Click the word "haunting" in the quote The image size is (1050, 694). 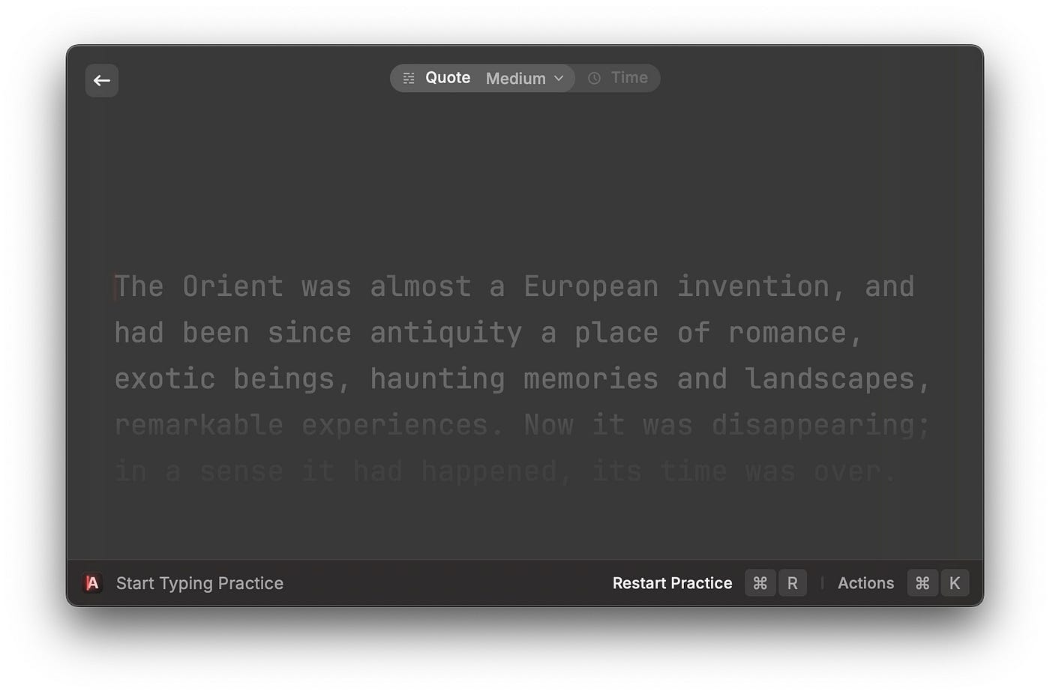click(437, 379)
